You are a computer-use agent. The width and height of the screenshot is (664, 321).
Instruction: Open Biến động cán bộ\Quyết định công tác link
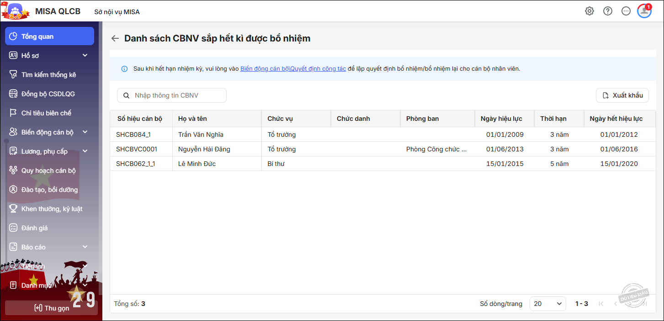[x=293, y=69]
